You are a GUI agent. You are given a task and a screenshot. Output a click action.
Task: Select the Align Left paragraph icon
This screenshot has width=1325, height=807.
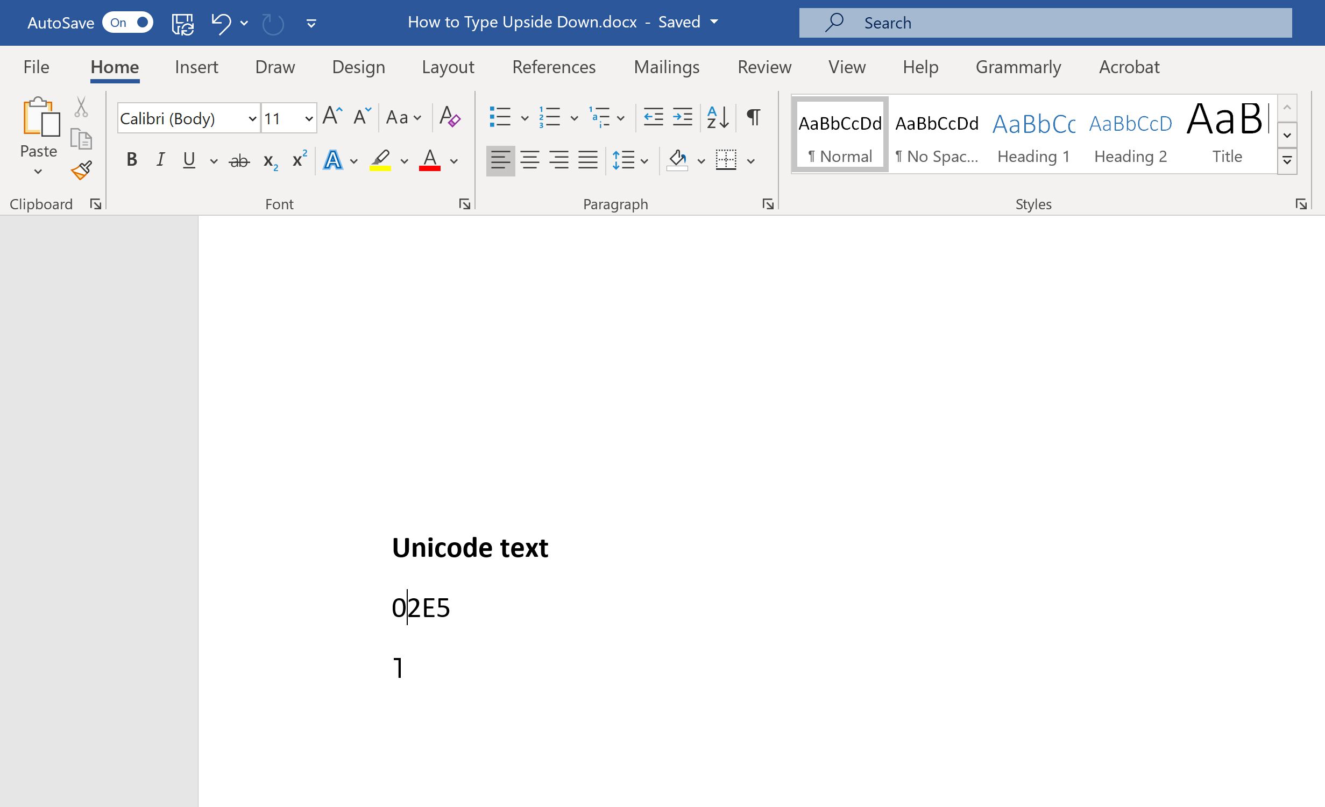point(499,158)
